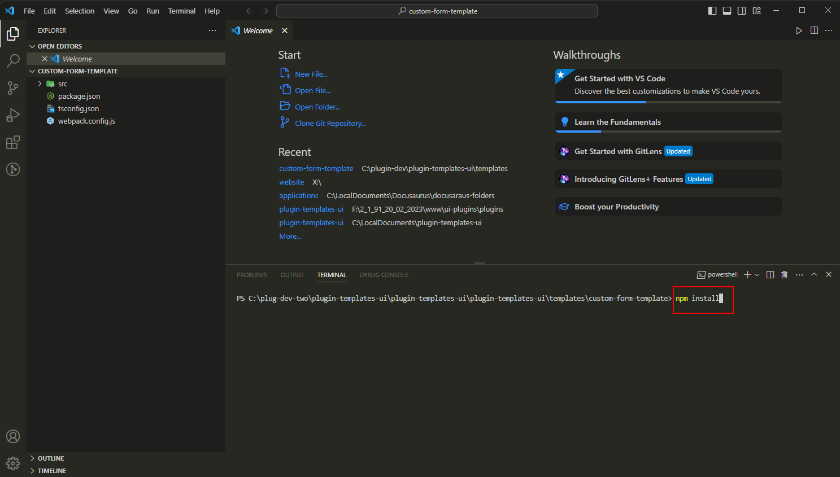Viewport: 840px width, 477px height.
Task: Open the Search view in activity bar
Action: pyautogui.click(x=13, y=61)
